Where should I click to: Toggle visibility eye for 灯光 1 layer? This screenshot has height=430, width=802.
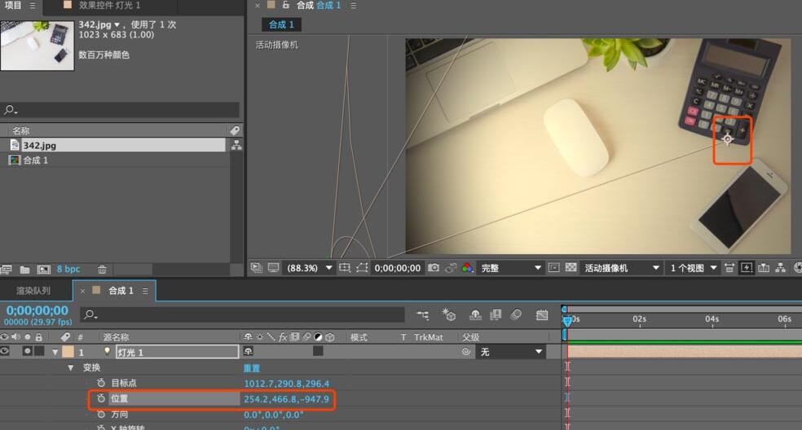5,351
